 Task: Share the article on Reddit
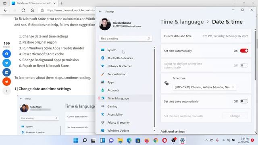[x=6, y=81]
